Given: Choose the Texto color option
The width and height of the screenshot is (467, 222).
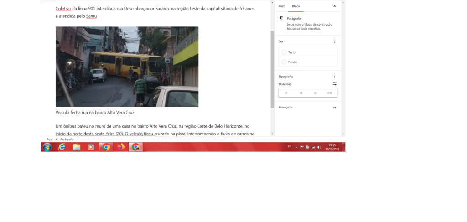Looking at the screenshot, I should [308, 52].
